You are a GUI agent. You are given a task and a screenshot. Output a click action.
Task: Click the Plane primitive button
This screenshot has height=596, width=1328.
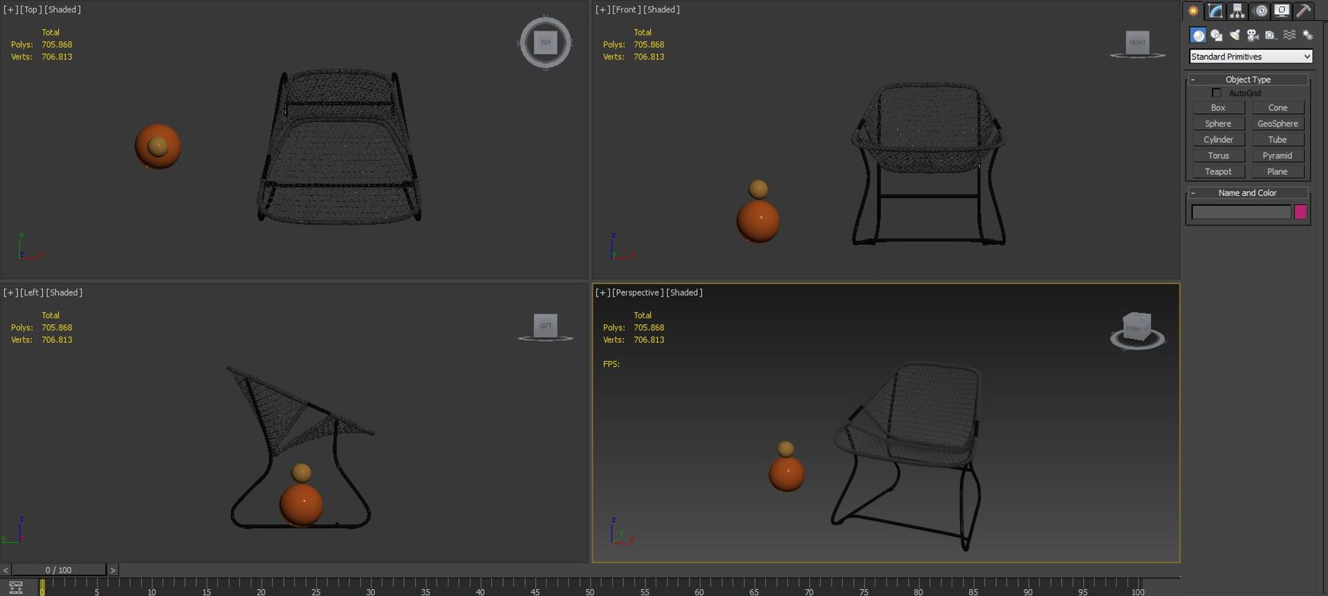[1278, 171]
